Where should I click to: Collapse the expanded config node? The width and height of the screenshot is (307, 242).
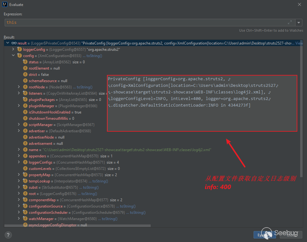[x=13, y=56]
